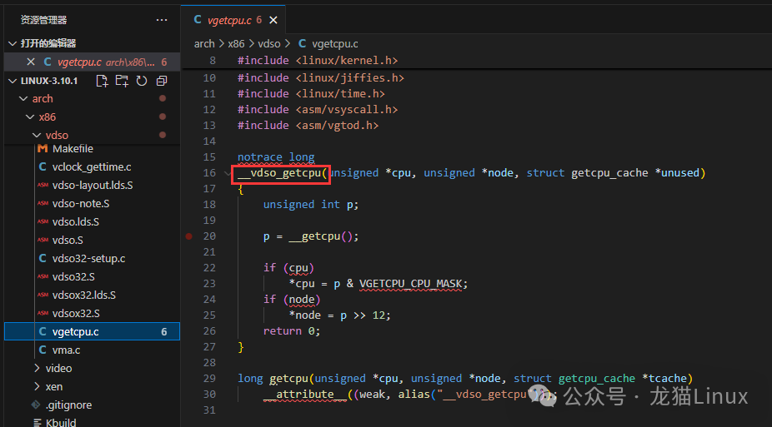Open vdso32.S file

73,276
